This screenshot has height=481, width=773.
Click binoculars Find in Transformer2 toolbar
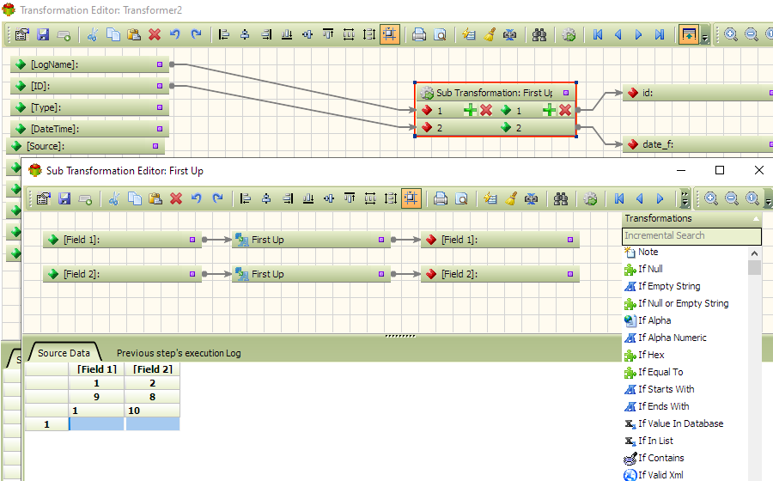pyautogui.click(x=539, y=34)
